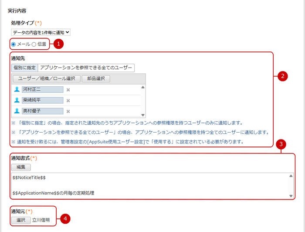Remove 河村正二 with the x icon
Screen dimensions: 305x232
point(68,90)
